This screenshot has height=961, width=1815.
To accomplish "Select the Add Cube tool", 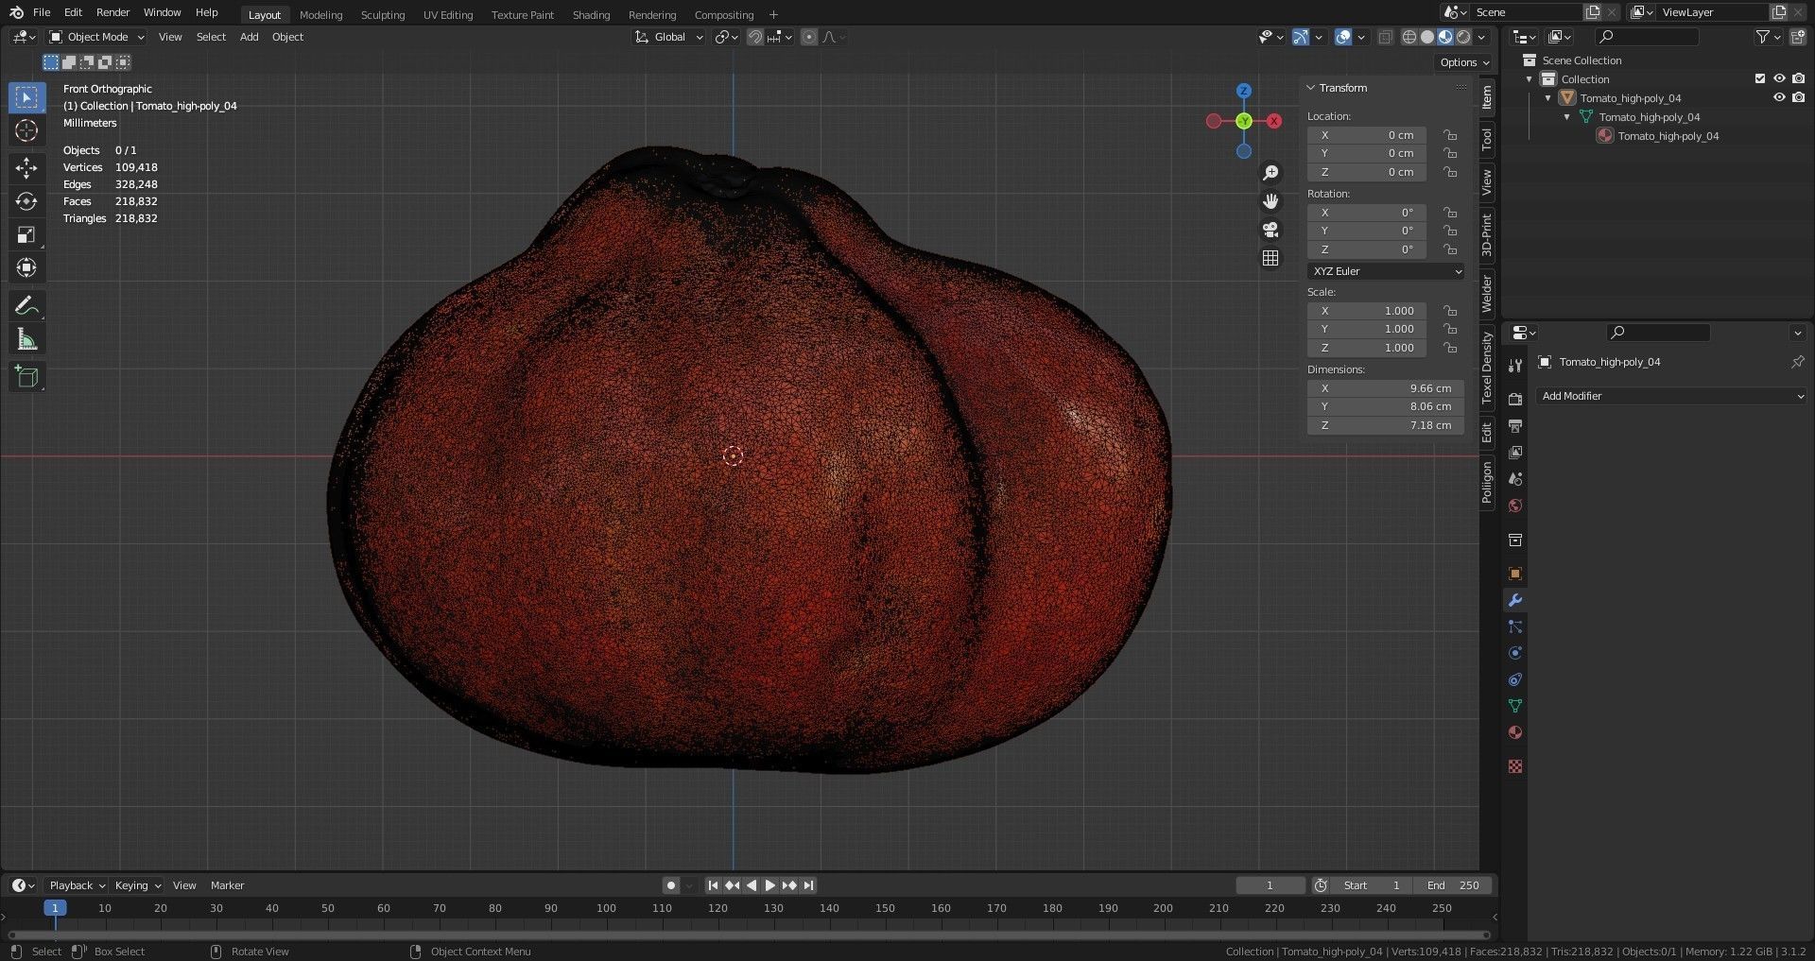I will coord(26,377).
